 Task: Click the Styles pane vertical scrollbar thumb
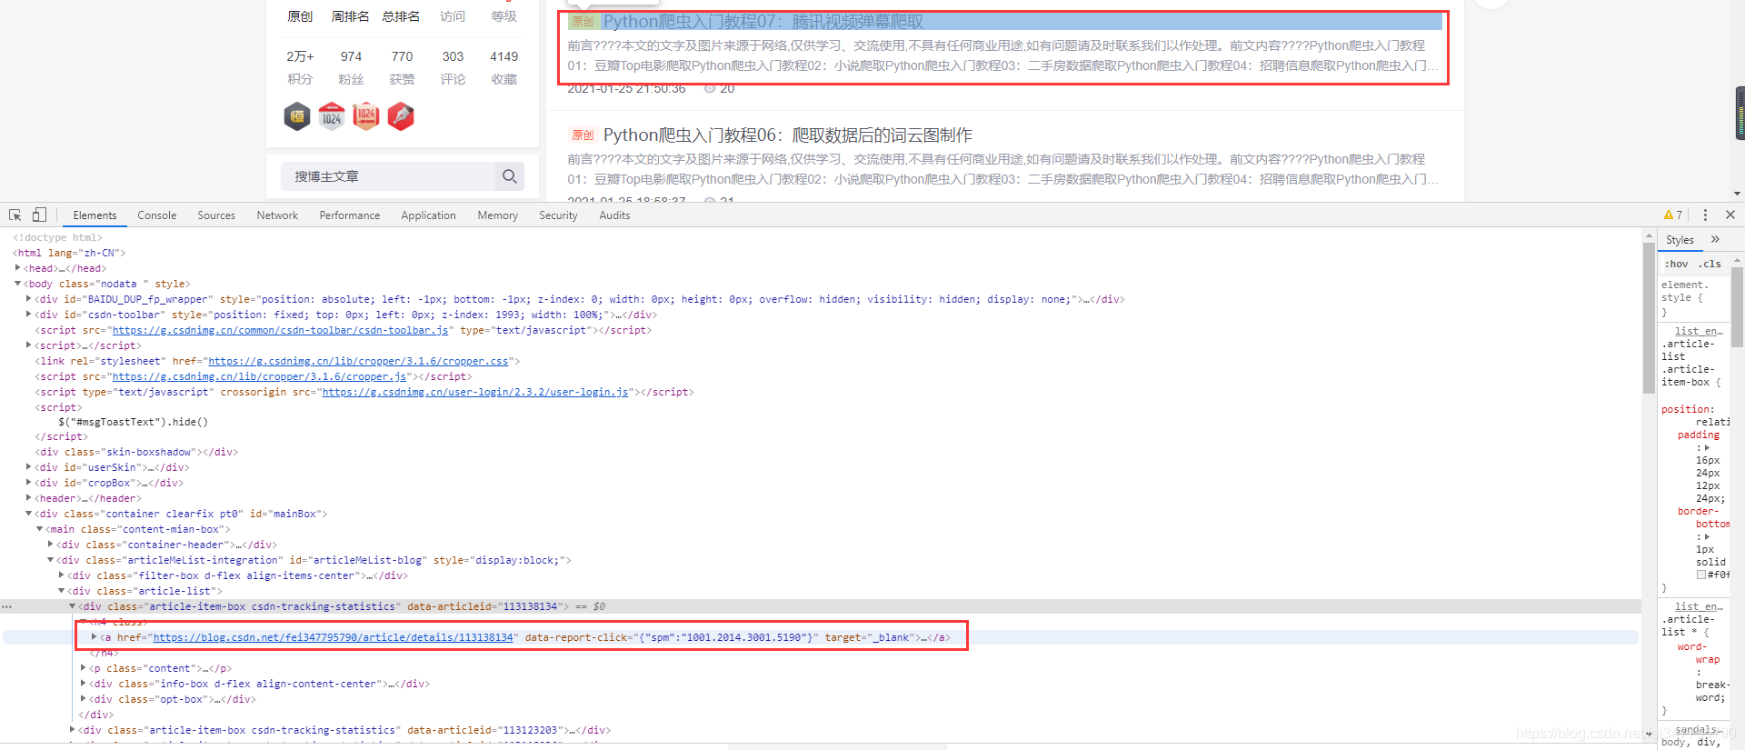coord(1738,305)
